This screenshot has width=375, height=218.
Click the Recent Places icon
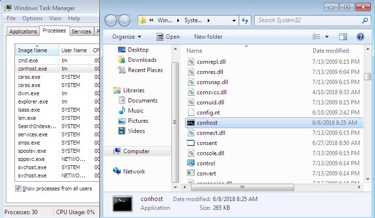(122, 70)
